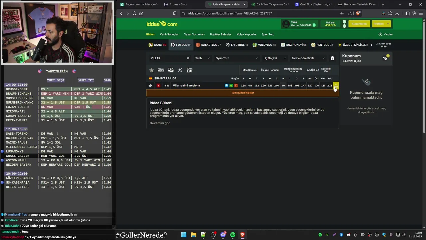The image size is (426, 240).
Task: Select the Futbol 171 tab
Action: (181, 45)
